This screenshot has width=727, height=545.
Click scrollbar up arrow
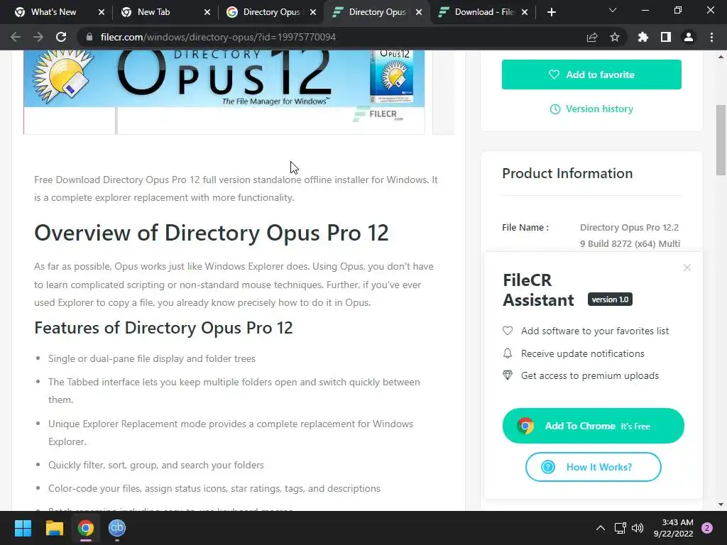721,57
